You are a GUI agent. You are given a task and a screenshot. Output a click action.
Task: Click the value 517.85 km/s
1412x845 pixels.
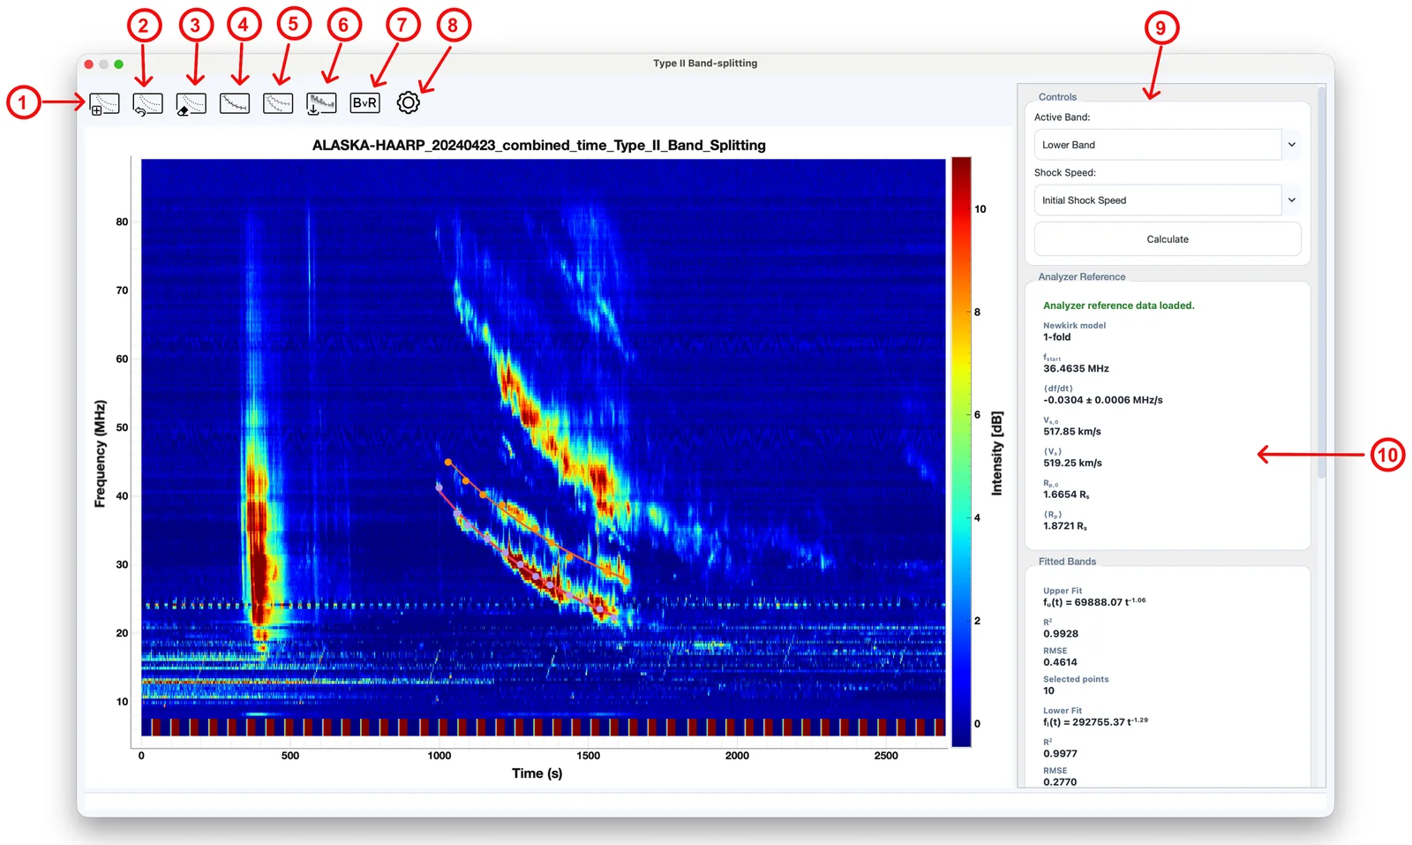pos(1071,432)
